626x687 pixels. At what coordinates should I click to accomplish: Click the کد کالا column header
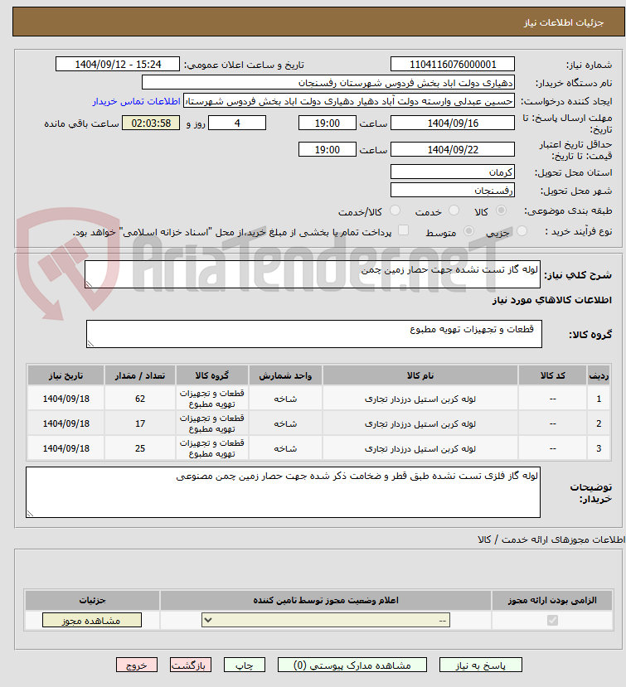552,375
